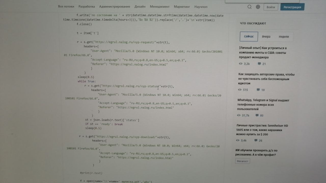Open article ИИ обучили проверять д/з
The image size is (326, 183).
[x=256, y=152]
